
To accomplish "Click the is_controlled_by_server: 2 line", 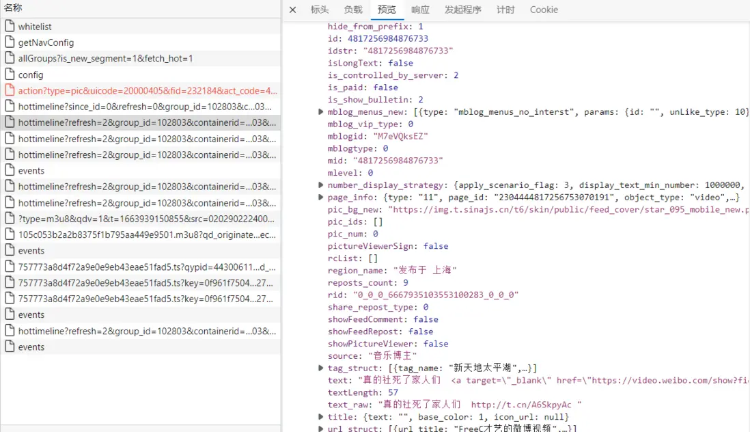I will pos(393,75).
